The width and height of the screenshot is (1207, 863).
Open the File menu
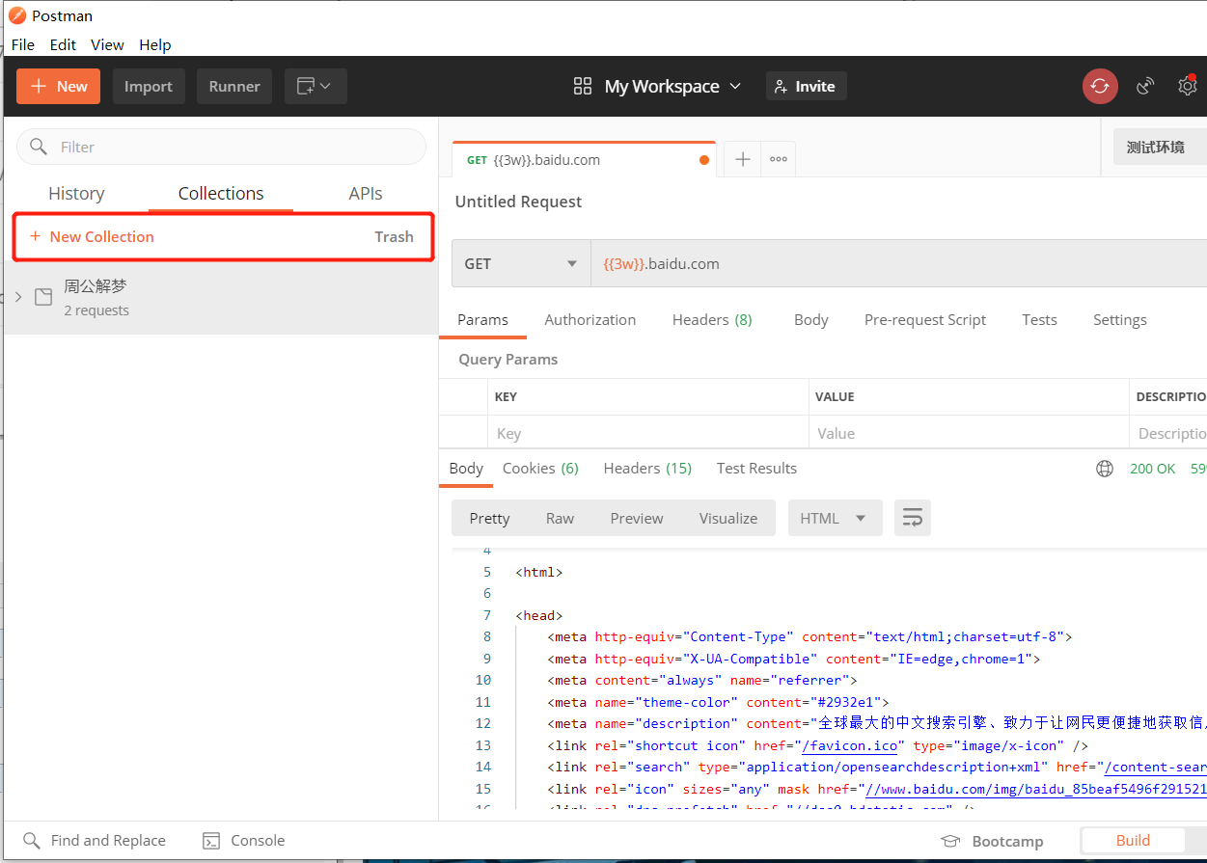coord(23,44)
